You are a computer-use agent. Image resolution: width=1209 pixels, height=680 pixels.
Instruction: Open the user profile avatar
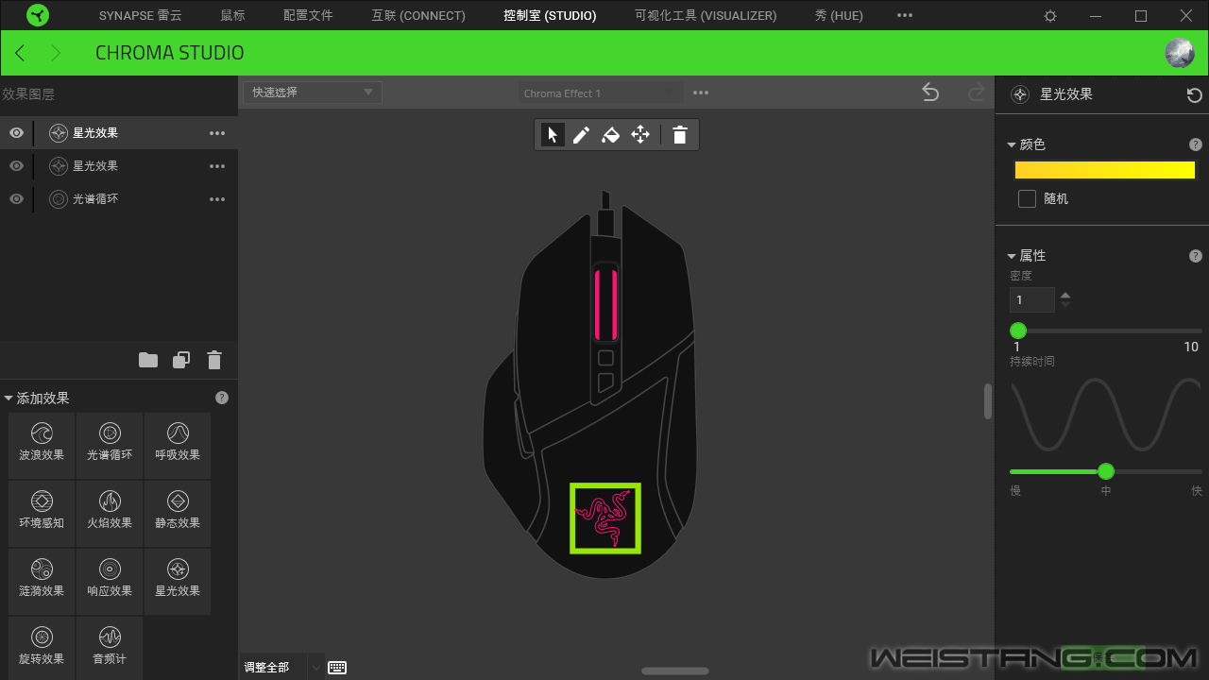point(1180,53)
